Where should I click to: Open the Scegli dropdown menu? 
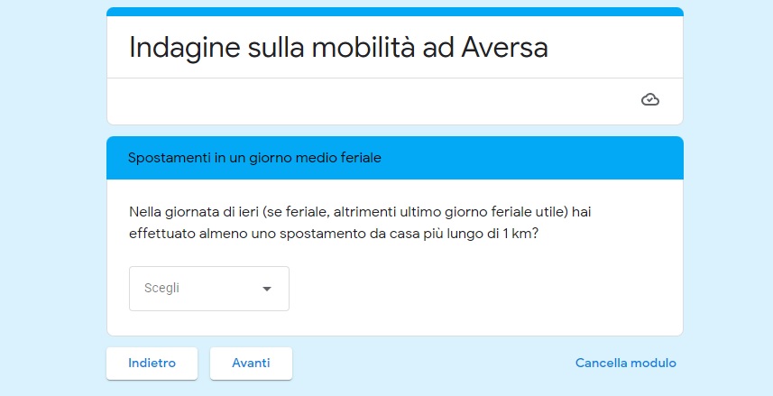(209, 289)
